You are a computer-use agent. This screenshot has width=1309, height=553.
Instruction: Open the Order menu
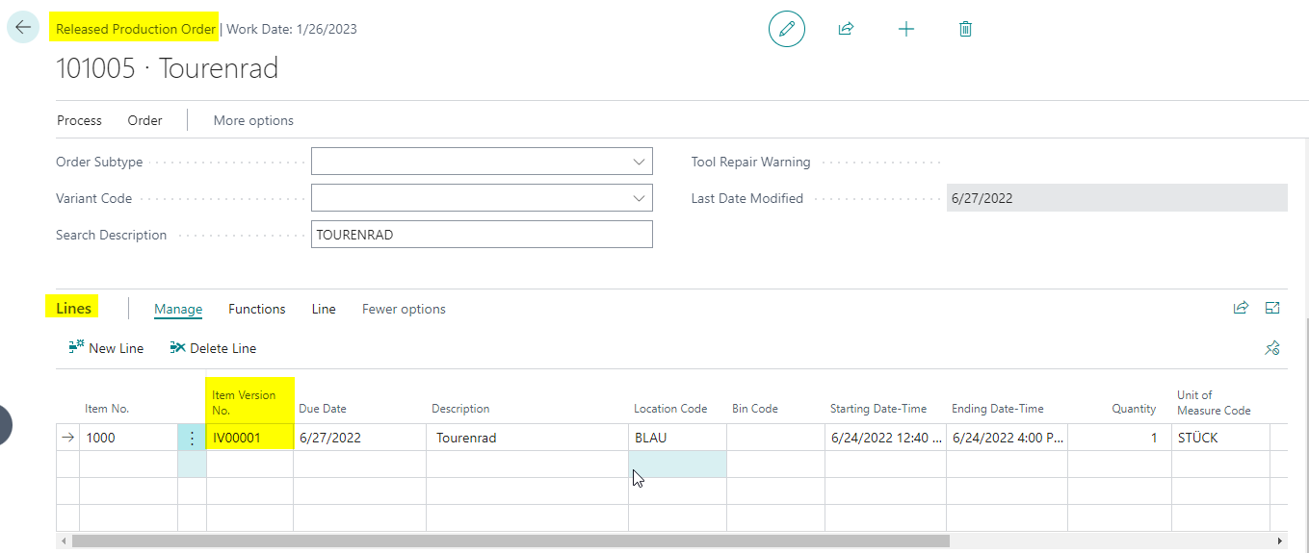coord(144,120)
